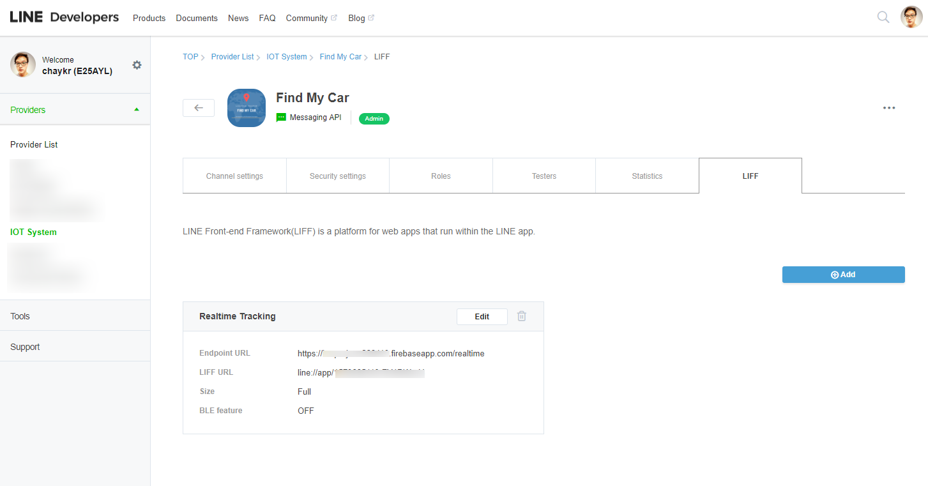
Task: Open the three-dots more options menu
Action: [x=889, y=108]
